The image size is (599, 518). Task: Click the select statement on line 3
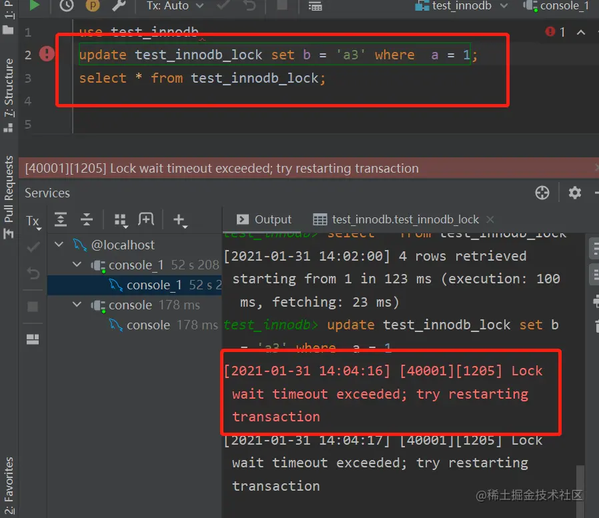pyautogui.click(x=203, y=78)
